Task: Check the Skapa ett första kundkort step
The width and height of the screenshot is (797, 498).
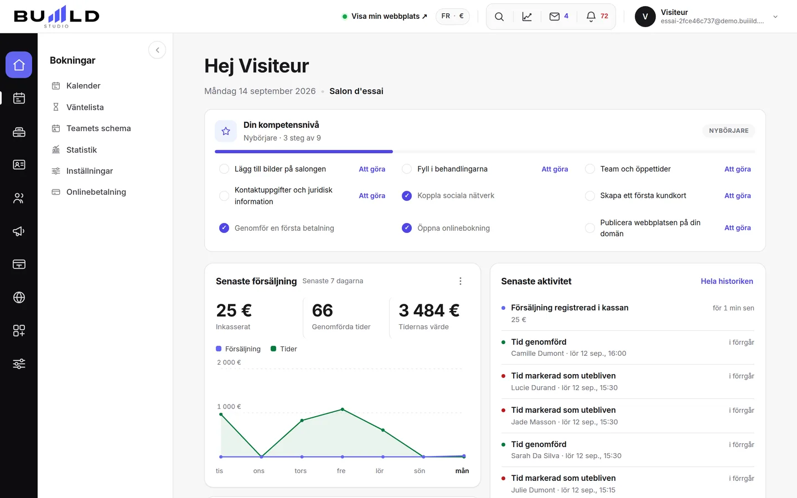Action: (x=590, y=196)
